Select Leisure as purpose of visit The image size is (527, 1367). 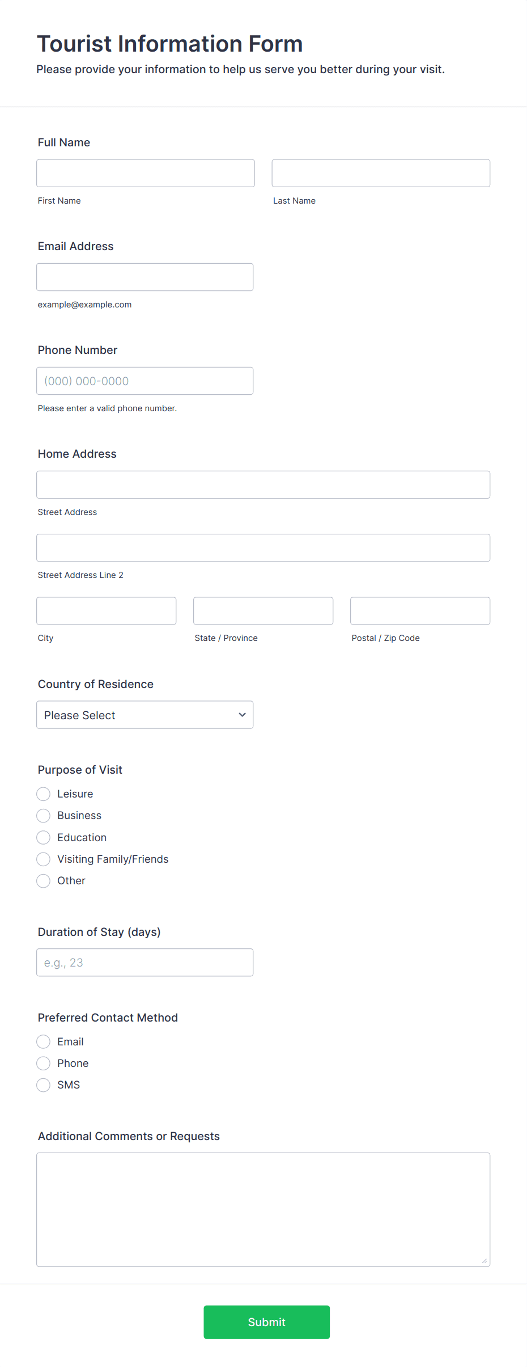[44, 794]
